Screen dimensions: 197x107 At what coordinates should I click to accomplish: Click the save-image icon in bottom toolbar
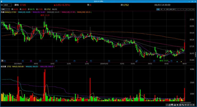(x=172, y=105)
